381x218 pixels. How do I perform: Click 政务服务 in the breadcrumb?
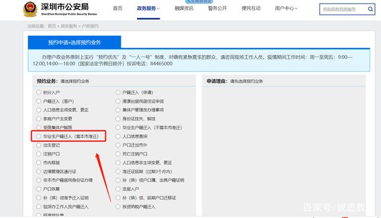tap(69, 26)
